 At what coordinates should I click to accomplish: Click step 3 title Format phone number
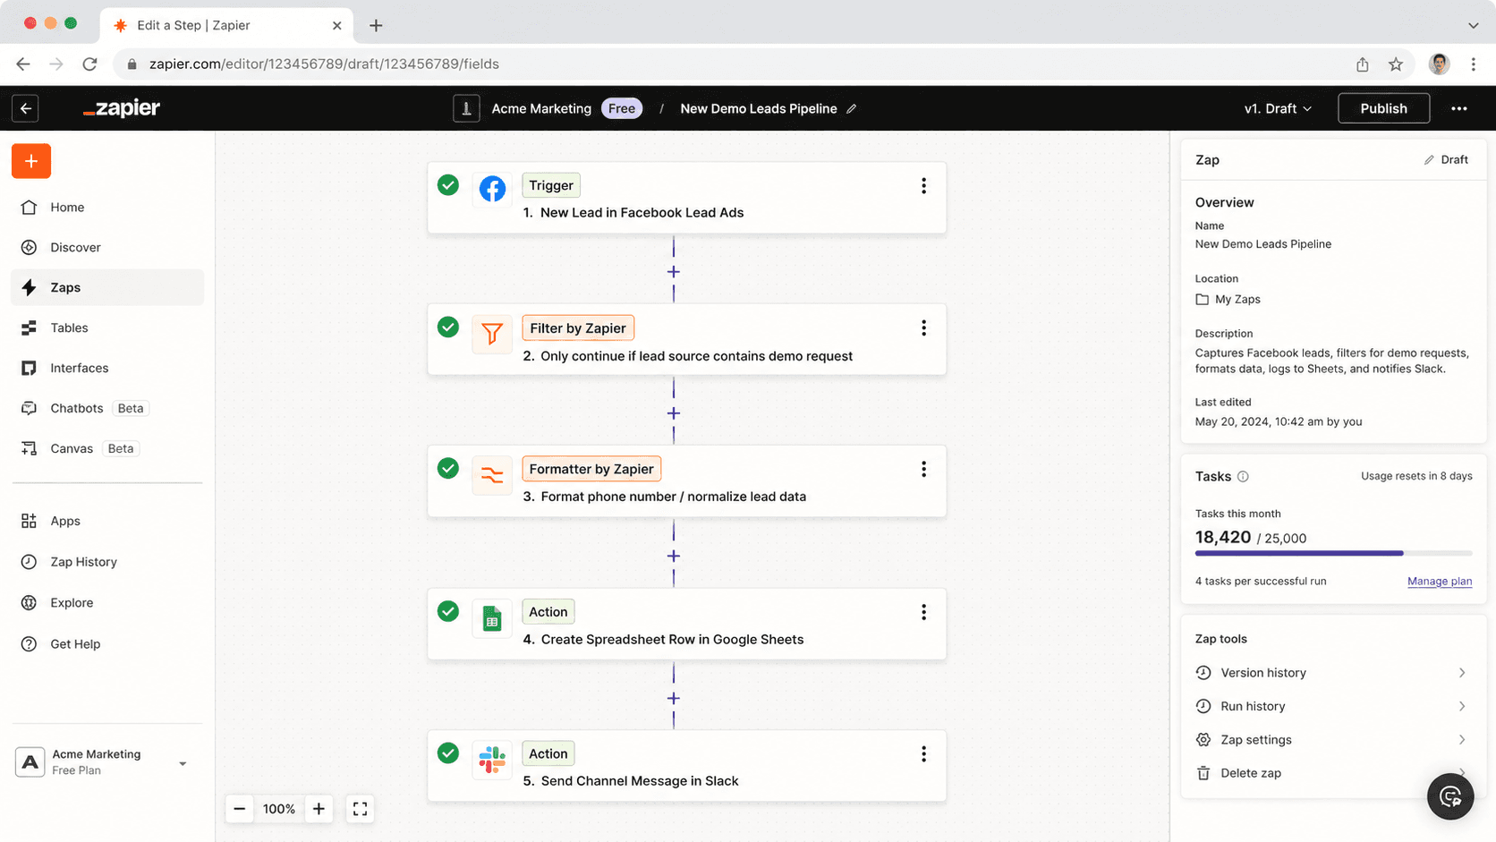(674, 497)
